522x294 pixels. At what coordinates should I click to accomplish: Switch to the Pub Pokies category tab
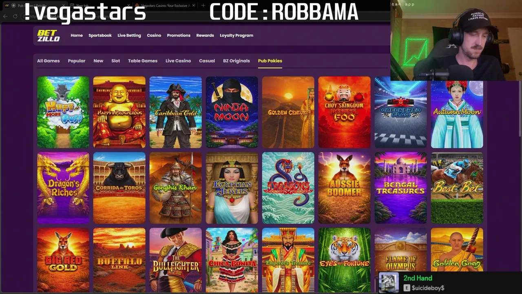point(270,61)
